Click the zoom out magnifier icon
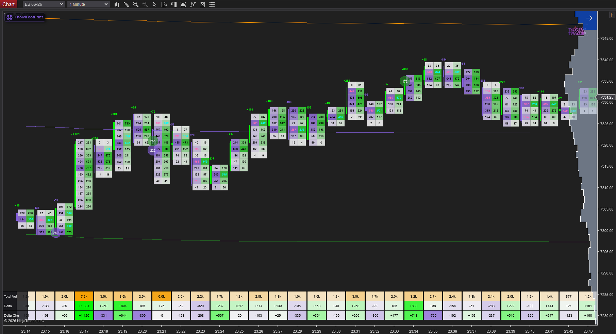 (x=145, y=4)
